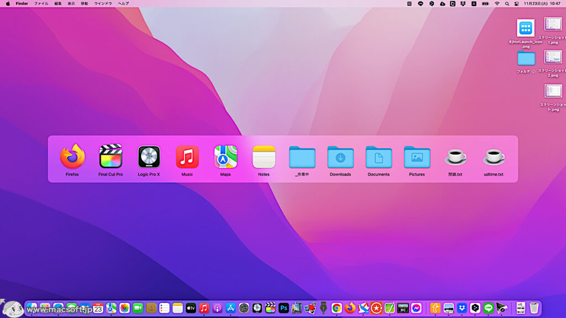Launch Photoshop from the Dock

284,308
